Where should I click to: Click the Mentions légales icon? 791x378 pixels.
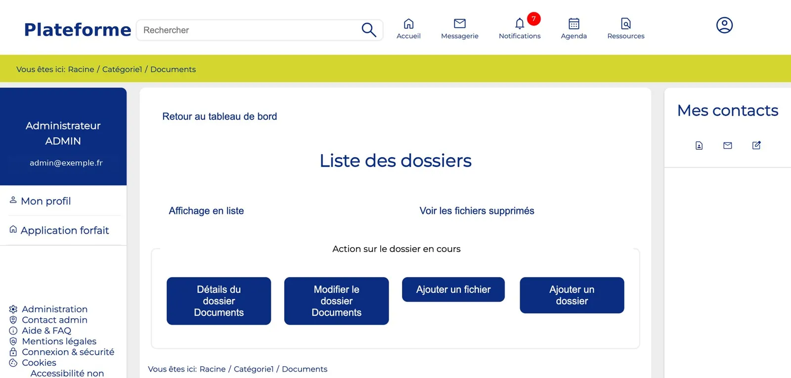pos(13,341)
